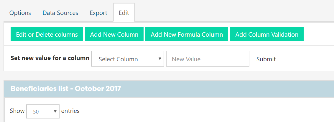Screen dimensions: 334x122
Task: Click the 'Show' label before the dropdown
Action: 17,111
